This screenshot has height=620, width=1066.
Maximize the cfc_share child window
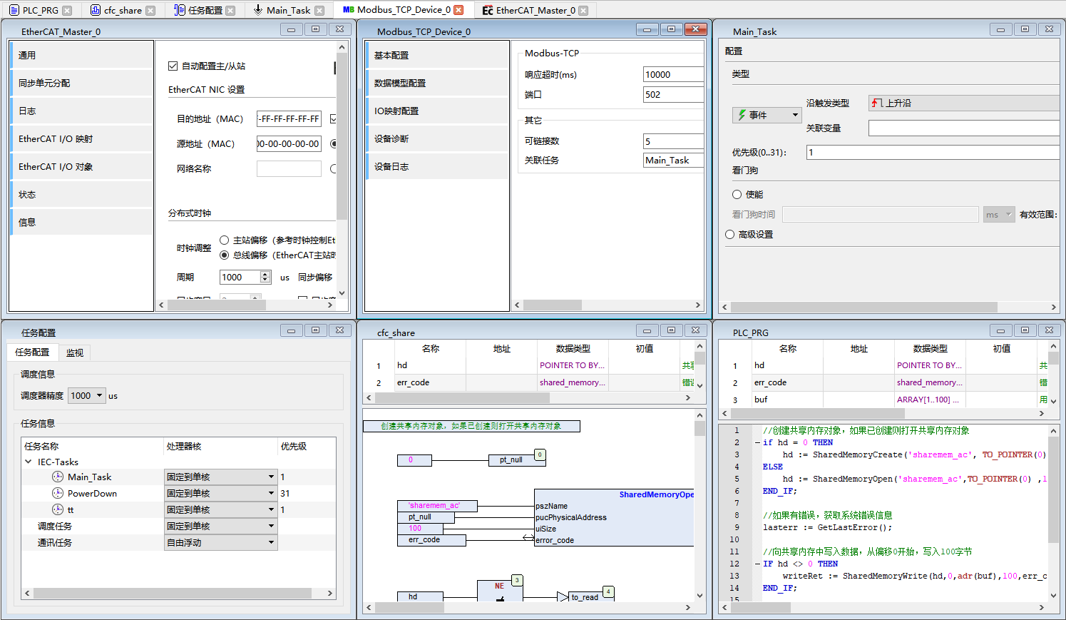click(x=671, y=330)
